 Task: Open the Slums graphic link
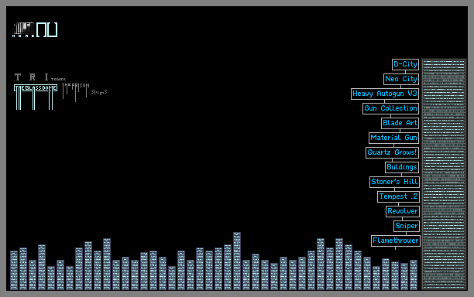[x=99, y=92]
